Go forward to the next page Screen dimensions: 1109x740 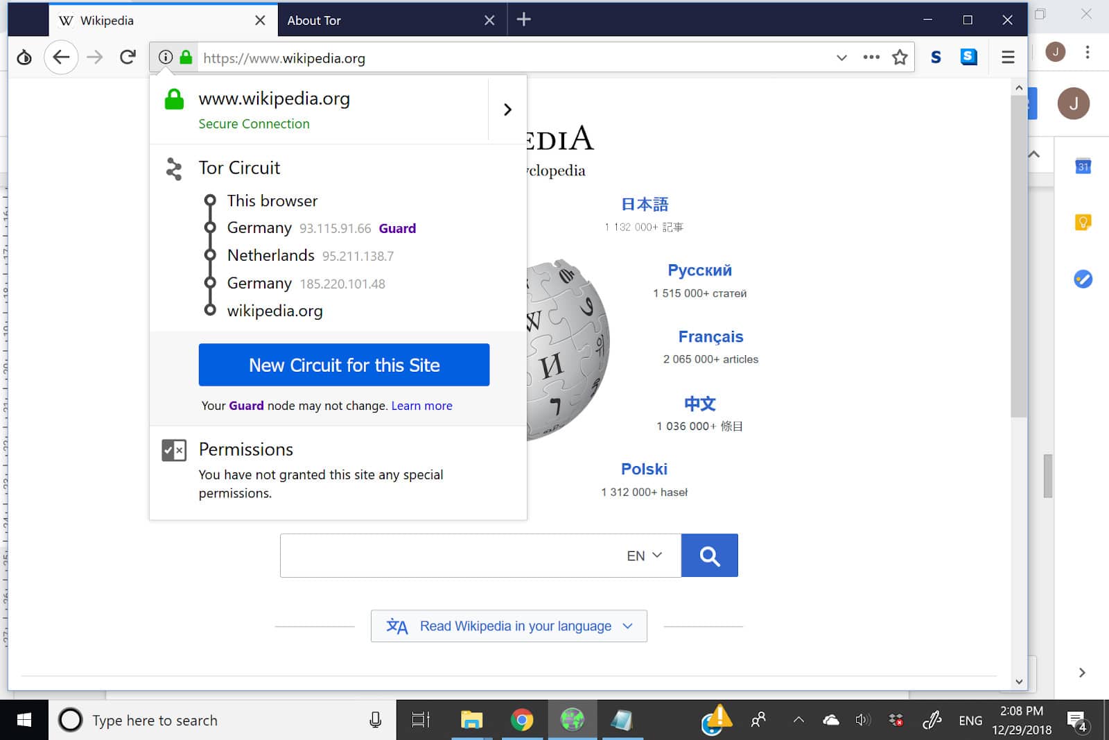95,57
